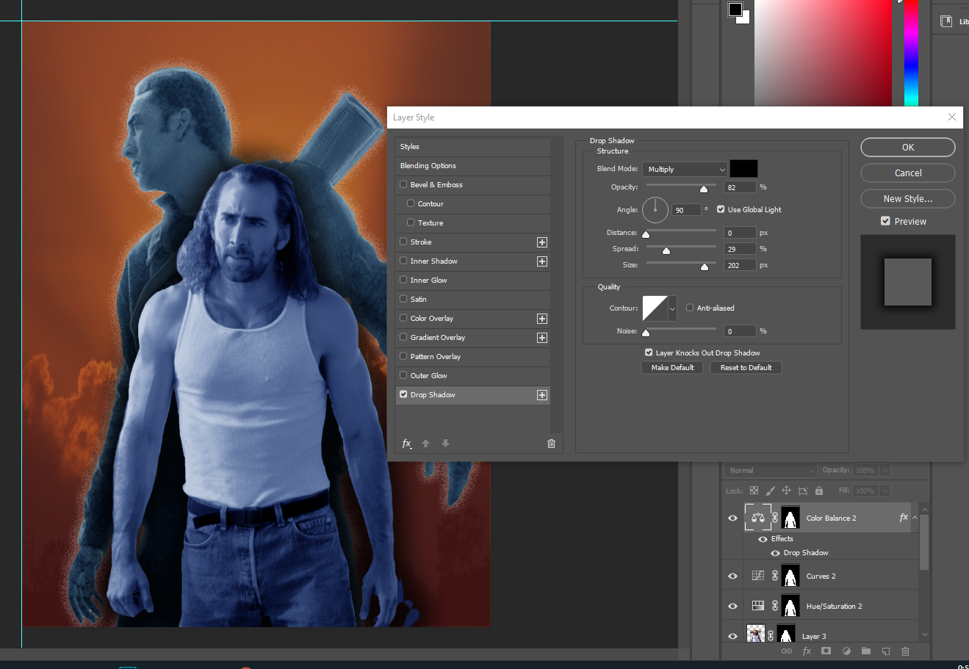Toggle Layer Knocks Out Drop Shadow checkbox
Viewport: 969px width, 669px height.
coord(649,352)
